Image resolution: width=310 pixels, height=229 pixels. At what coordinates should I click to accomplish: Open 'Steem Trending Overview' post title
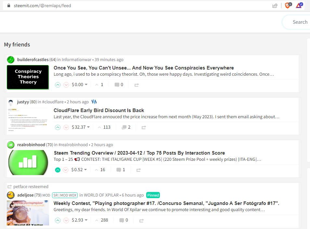(139, 153)
